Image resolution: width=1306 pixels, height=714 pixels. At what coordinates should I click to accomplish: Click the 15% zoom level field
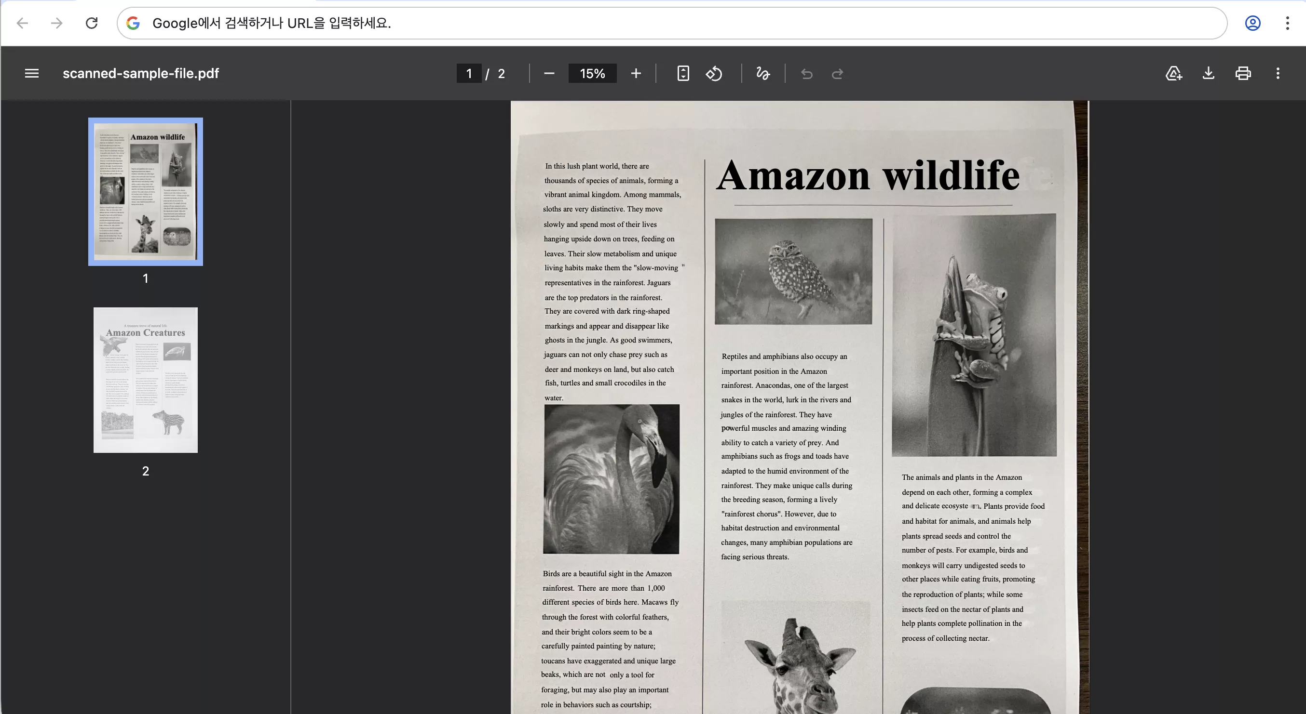pos(592,73)
